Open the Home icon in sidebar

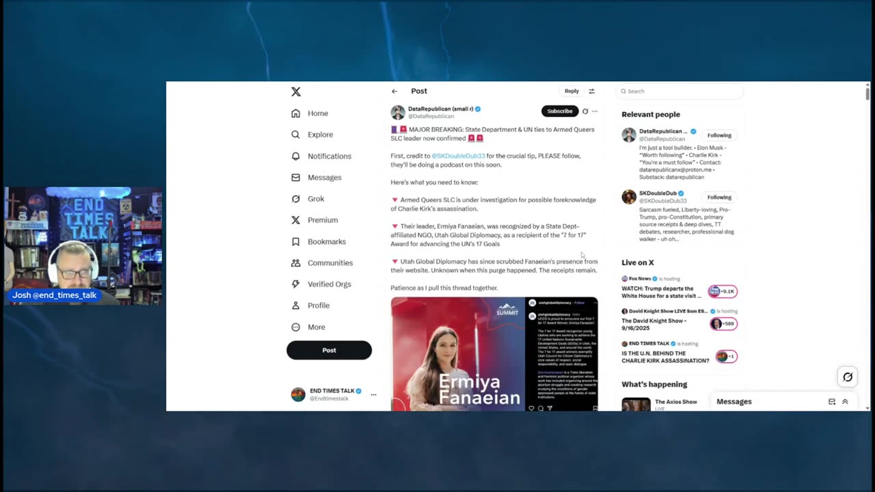click(x=295, y=113)
